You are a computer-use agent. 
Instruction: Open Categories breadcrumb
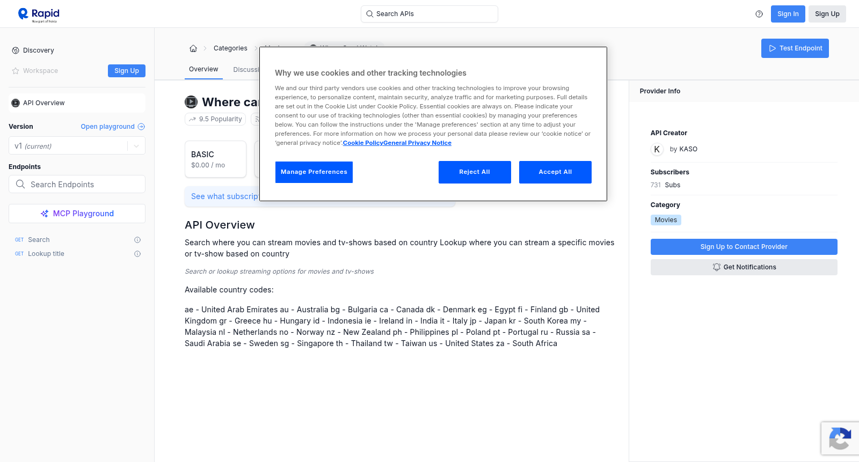point(230,48)
